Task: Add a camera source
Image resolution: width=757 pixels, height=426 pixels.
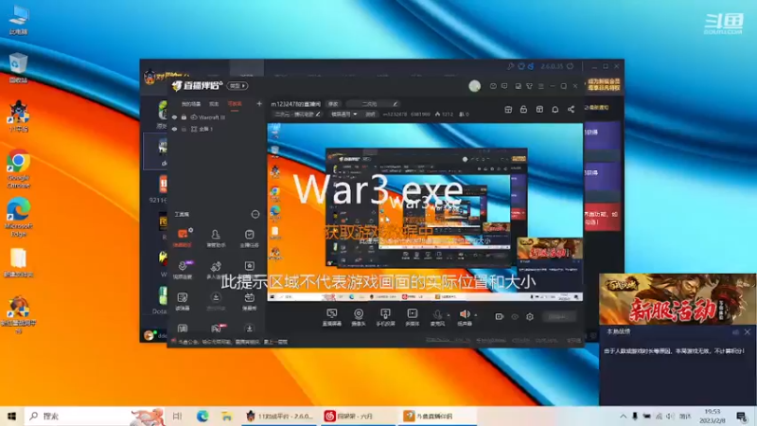Action: pos(359,317)
